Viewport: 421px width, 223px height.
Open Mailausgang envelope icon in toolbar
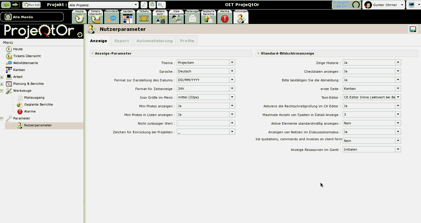[192, 18]
